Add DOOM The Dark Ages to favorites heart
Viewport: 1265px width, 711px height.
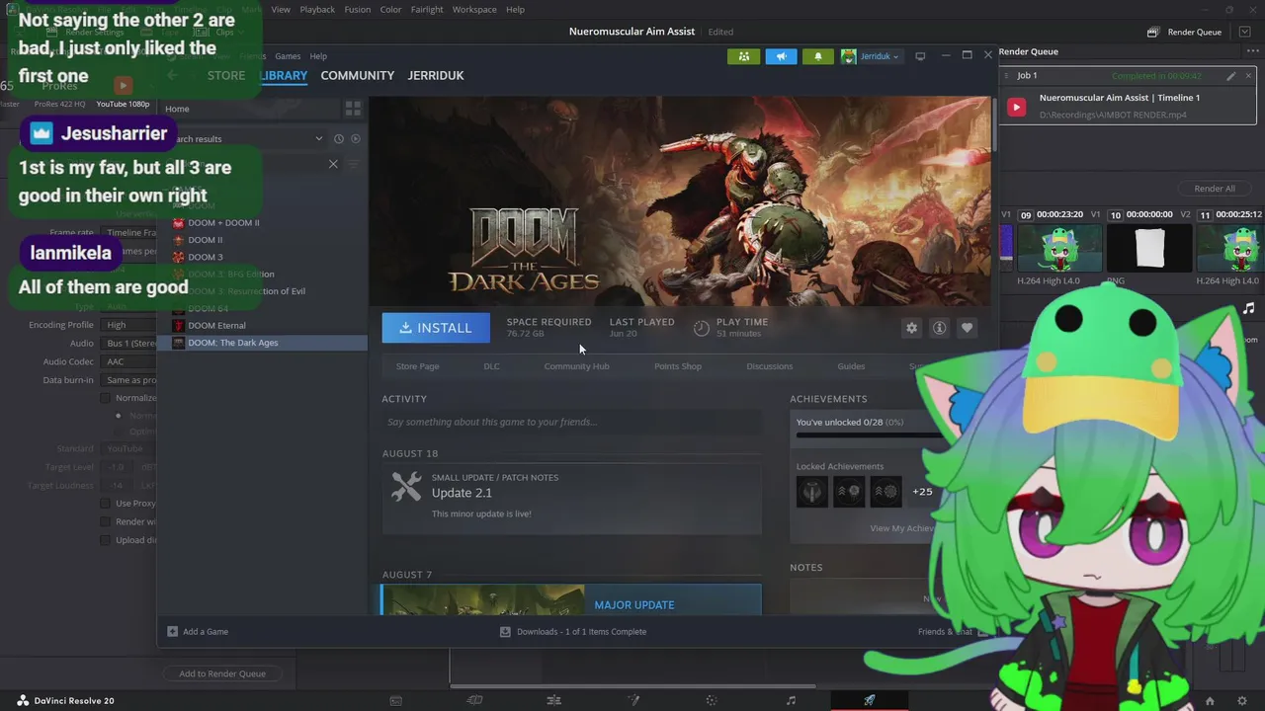coord(967,328)
